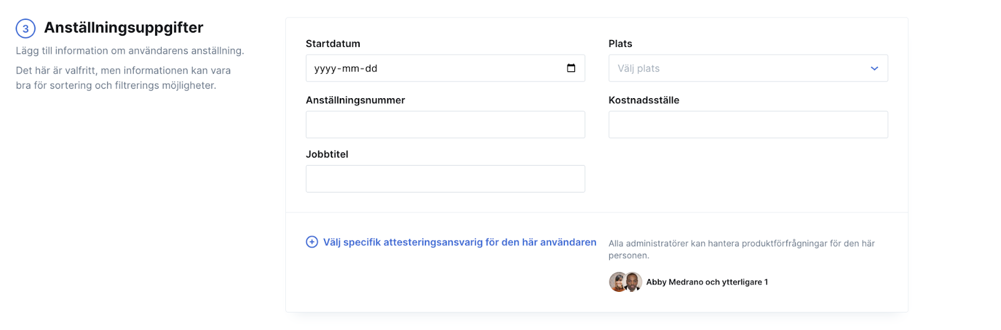Click the first administrator avatar photo
This screenshot has width=1001, height=330.
point(617,282)
